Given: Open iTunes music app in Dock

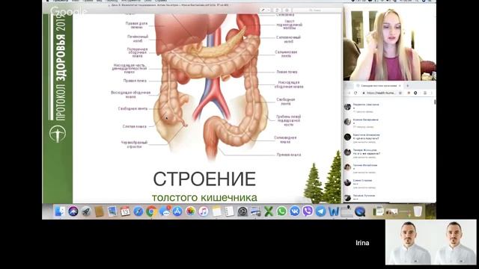Looking at the screenshot, I should coord(204,211).
